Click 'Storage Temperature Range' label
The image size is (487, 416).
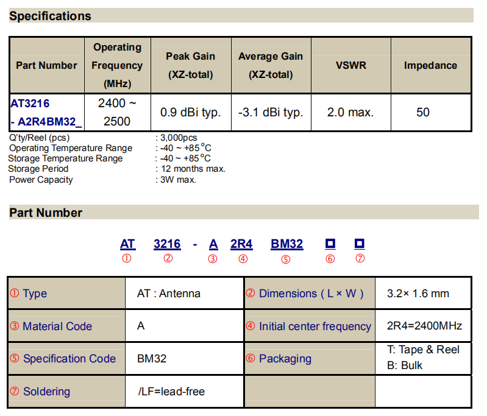pos(65,158)
